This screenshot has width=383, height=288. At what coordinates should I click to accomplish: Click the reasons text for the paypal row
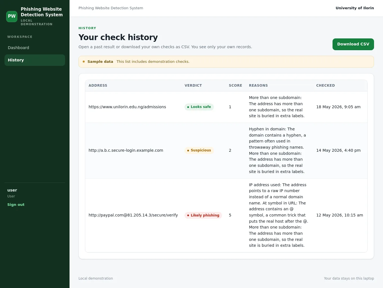click(x=278, y=215)
